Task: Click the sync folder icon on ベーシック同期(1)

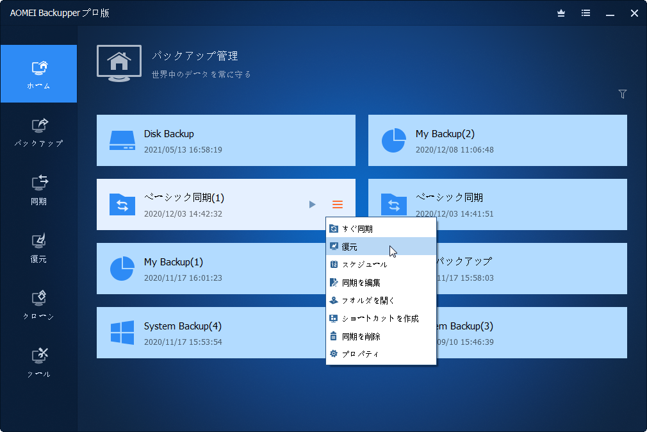Action: pos(122,204)
